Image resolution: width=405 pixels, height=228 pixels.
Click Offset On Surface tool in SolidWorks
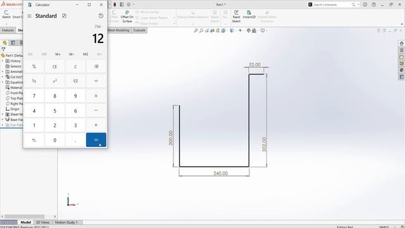[x=127, y=16]
